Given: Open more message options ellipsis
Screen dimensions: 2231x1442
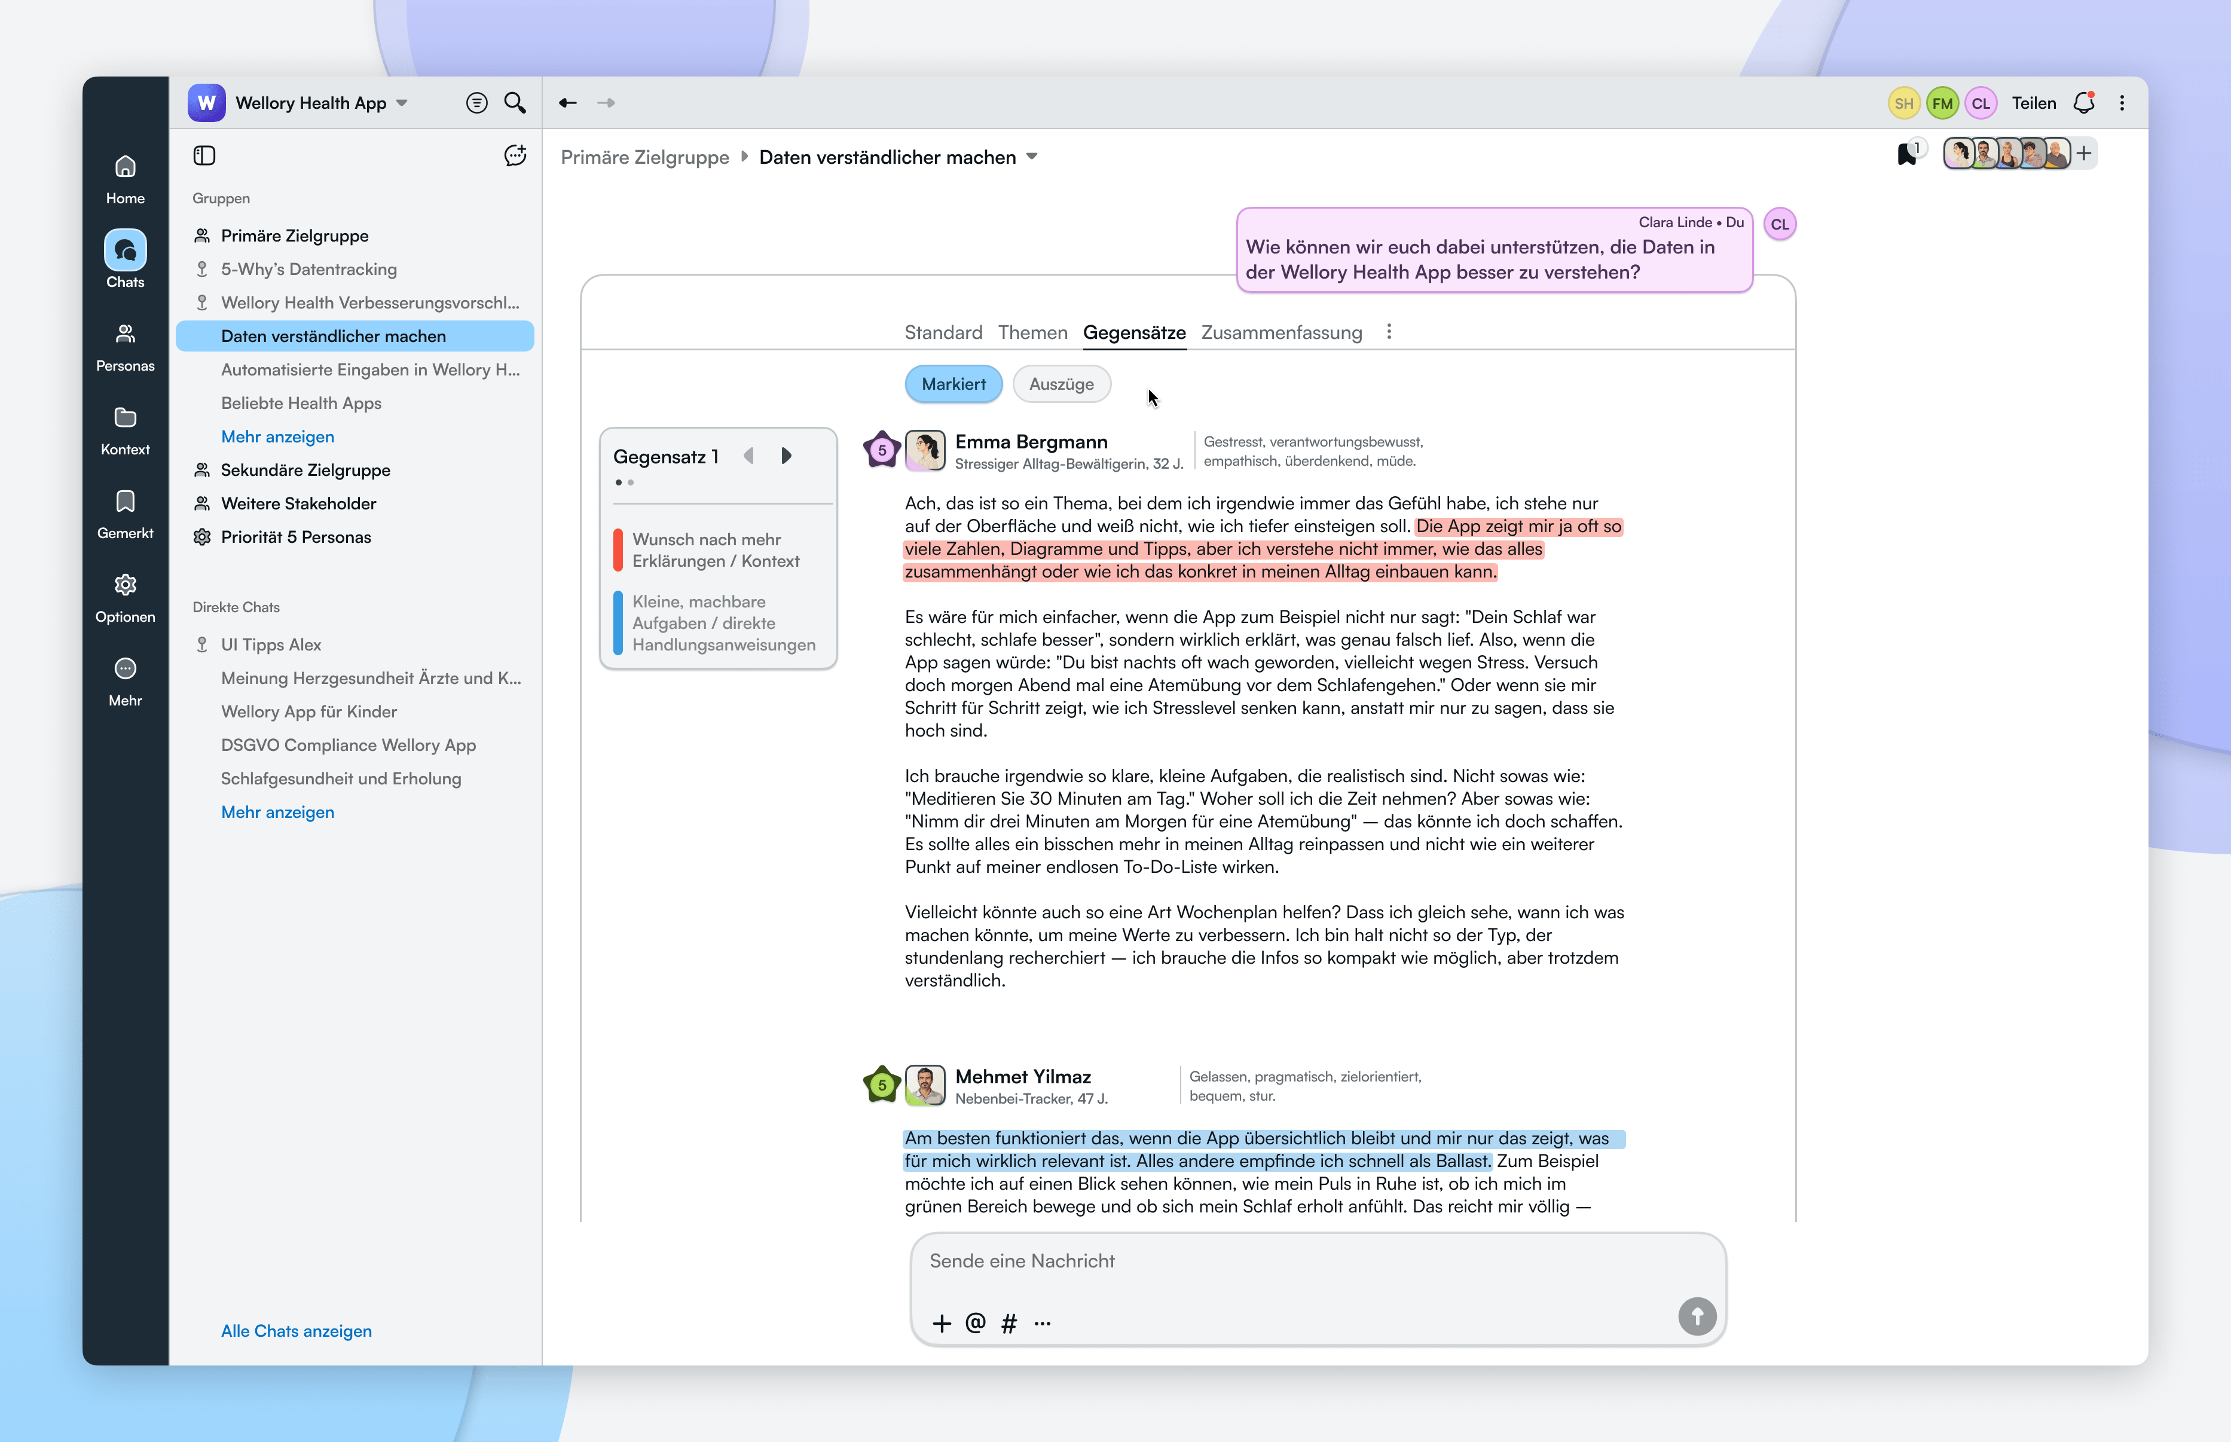Looking at the screenshot, I should tap(1043, 1323).
